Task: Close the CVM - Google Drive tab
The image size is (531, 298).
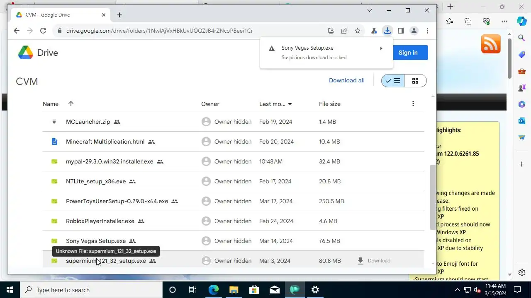Action: 104,15
